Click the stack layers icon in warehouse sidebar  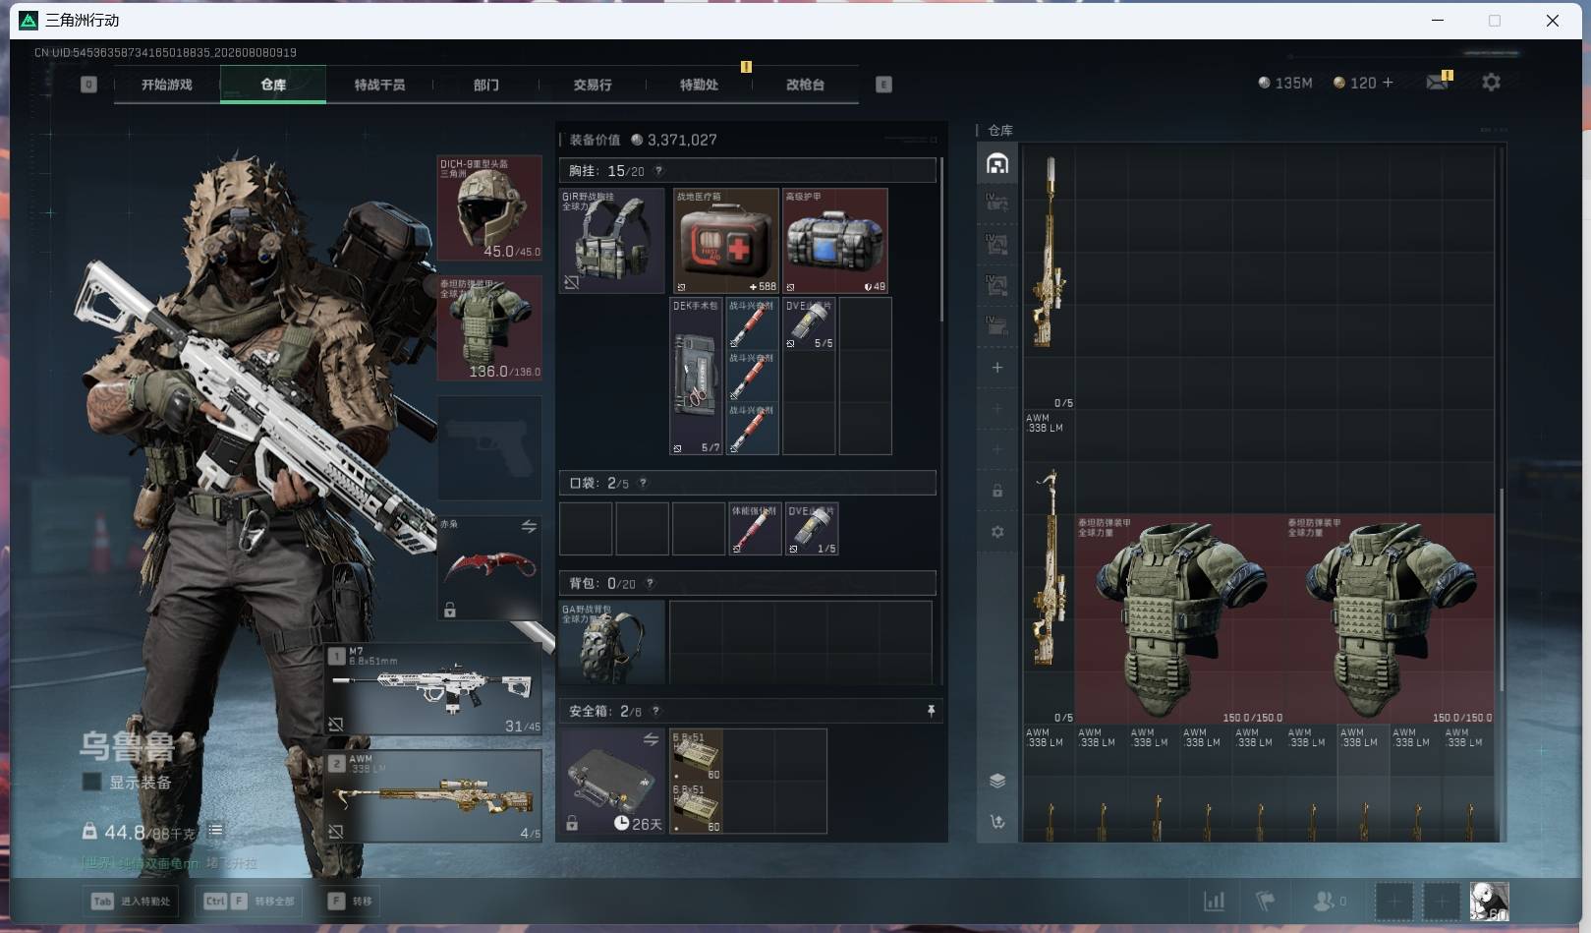(997, 781)
